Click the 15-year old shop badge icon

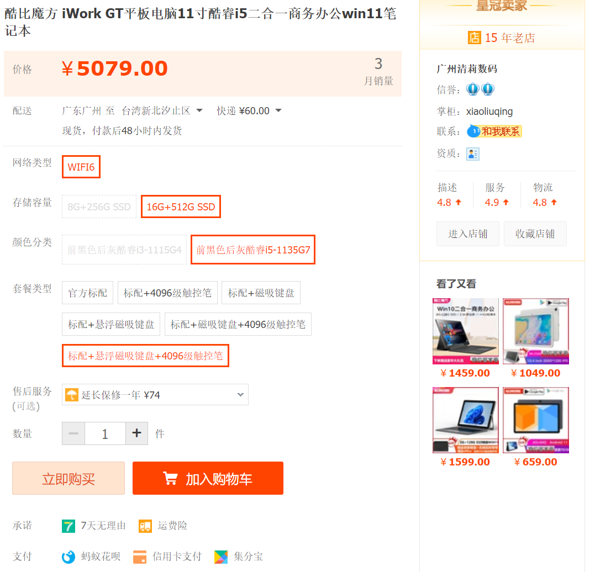click(474, 38)
